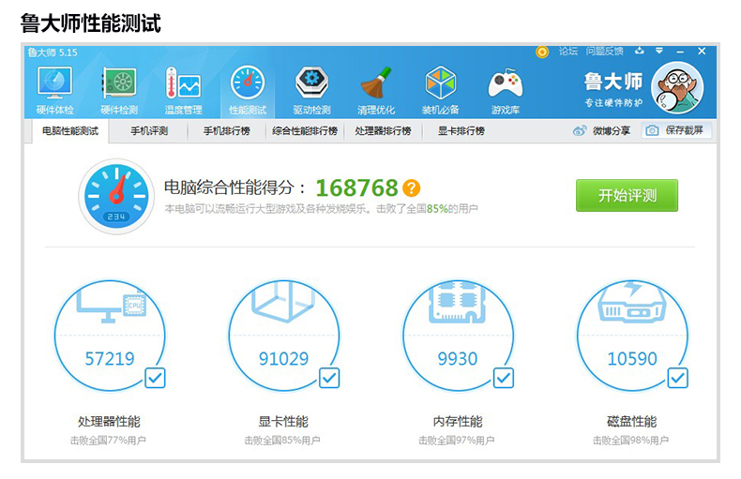Image resolution: width=741 pixels, height=479 pixels.
Task: Click the 鲁大师 专注硬件防护 logo text
Action: click(613, 89)
